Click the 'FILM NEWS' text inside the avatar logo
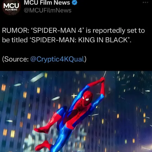Screen dimensions: 152x152 (11, 10)
